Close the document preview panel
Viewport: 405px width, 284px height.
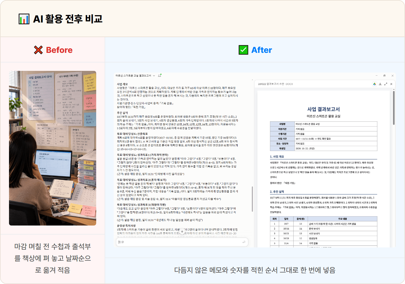pos(391,84)
